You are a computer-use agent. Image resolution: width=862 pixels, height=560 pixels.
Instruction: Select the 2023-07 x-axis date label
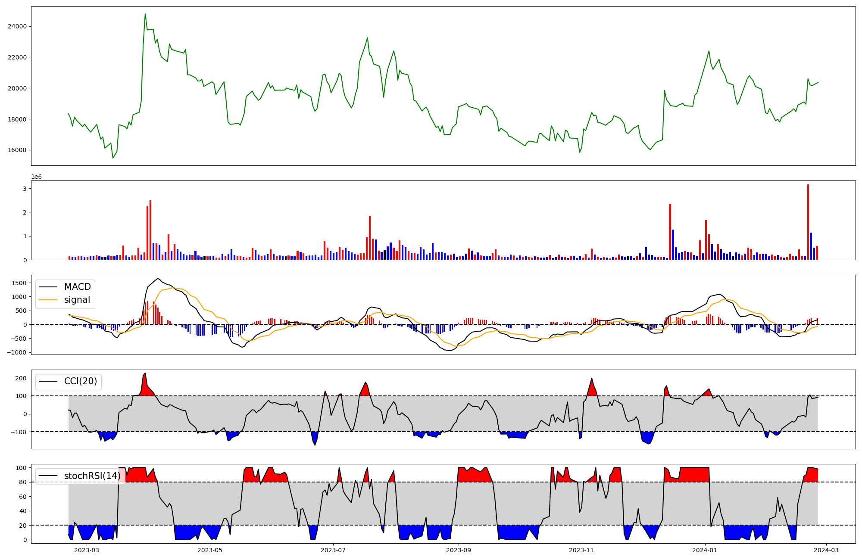click(x=333, y=550)
